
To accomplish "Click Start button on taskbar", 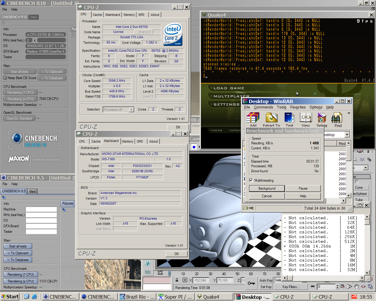I will 10,297.
